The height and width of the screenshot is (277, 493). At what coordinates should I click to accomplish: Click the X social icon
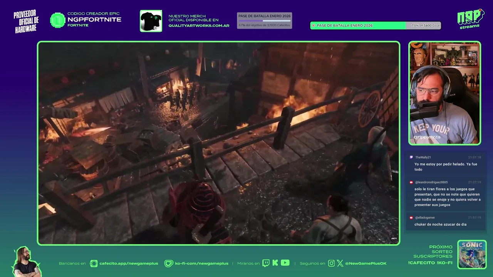(x=340, y=263)
